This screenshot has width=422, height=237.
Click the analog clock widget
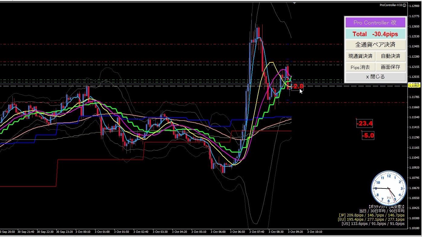click(x=388, y=188)
